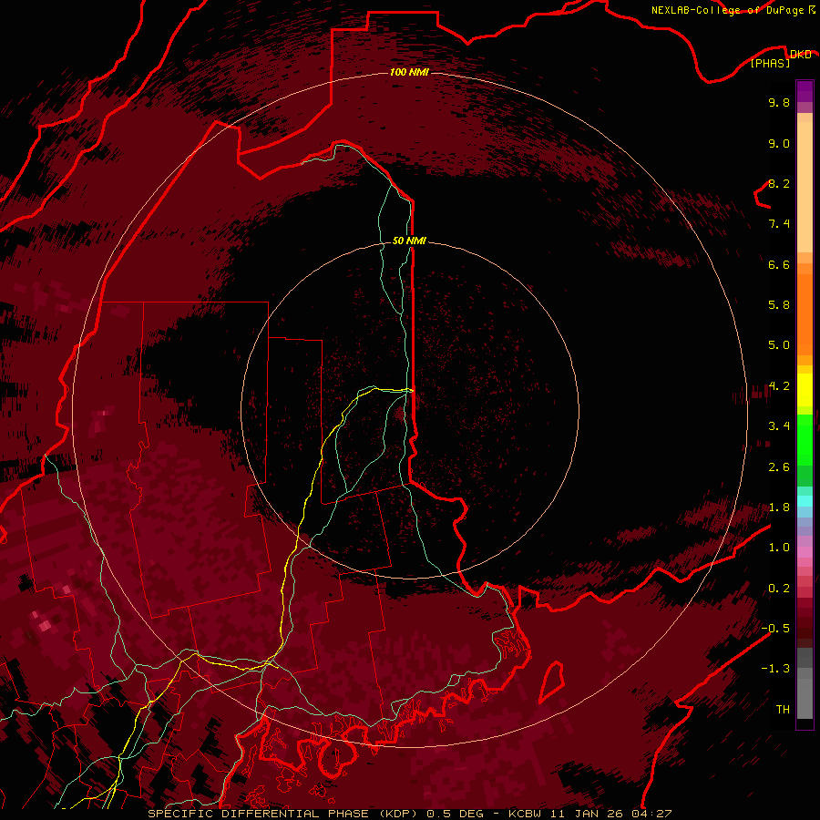Click the -0.5 scale value
The image size is (820, 820).
(x=775, y=629)
